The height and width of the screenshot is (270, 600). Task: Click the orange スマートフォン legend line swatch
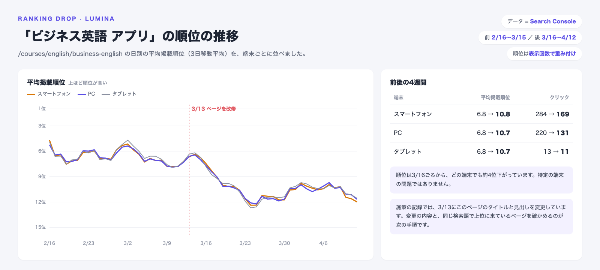pyautogui.click(x=31, y=94)
